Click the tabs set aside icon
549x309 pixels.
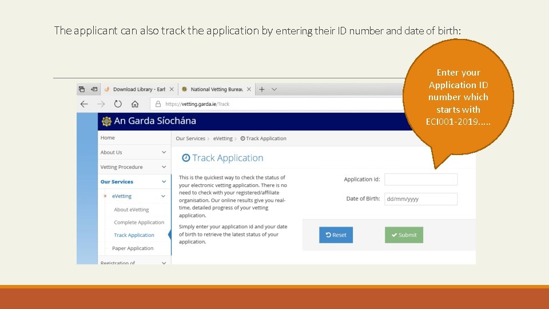82,89
